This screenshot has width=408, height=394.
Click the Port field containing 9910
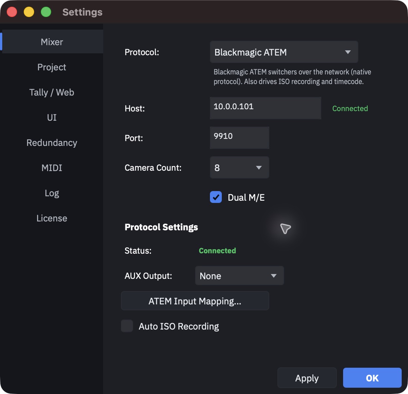pos(239,138)
